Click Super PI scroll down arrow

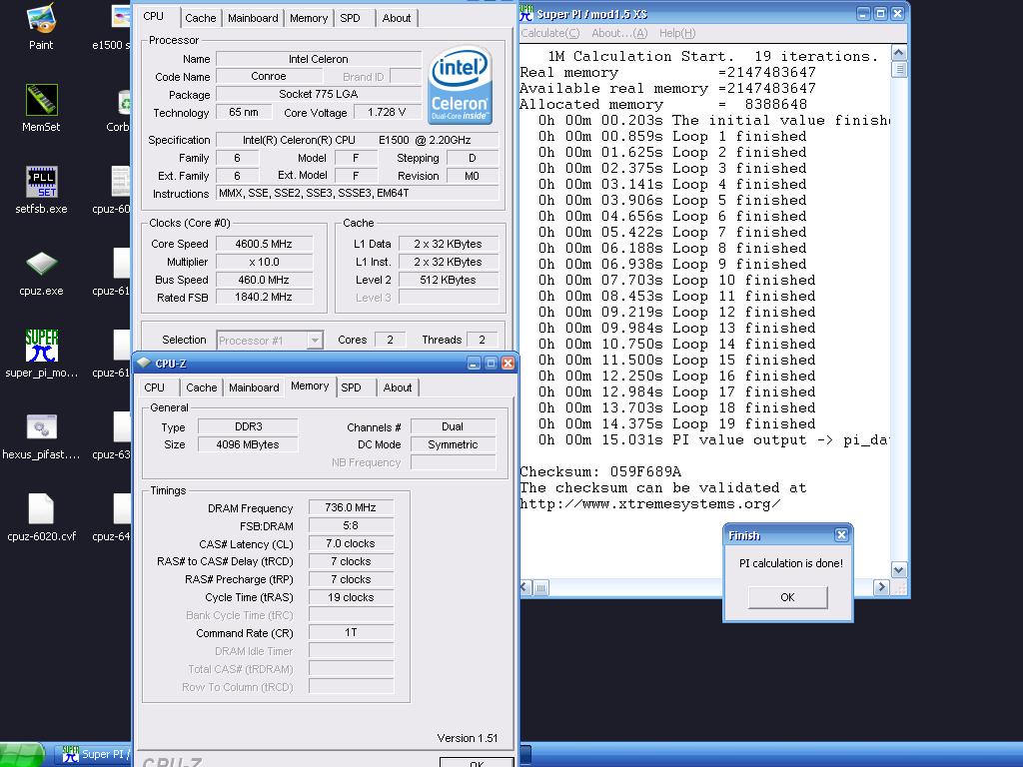899,570
